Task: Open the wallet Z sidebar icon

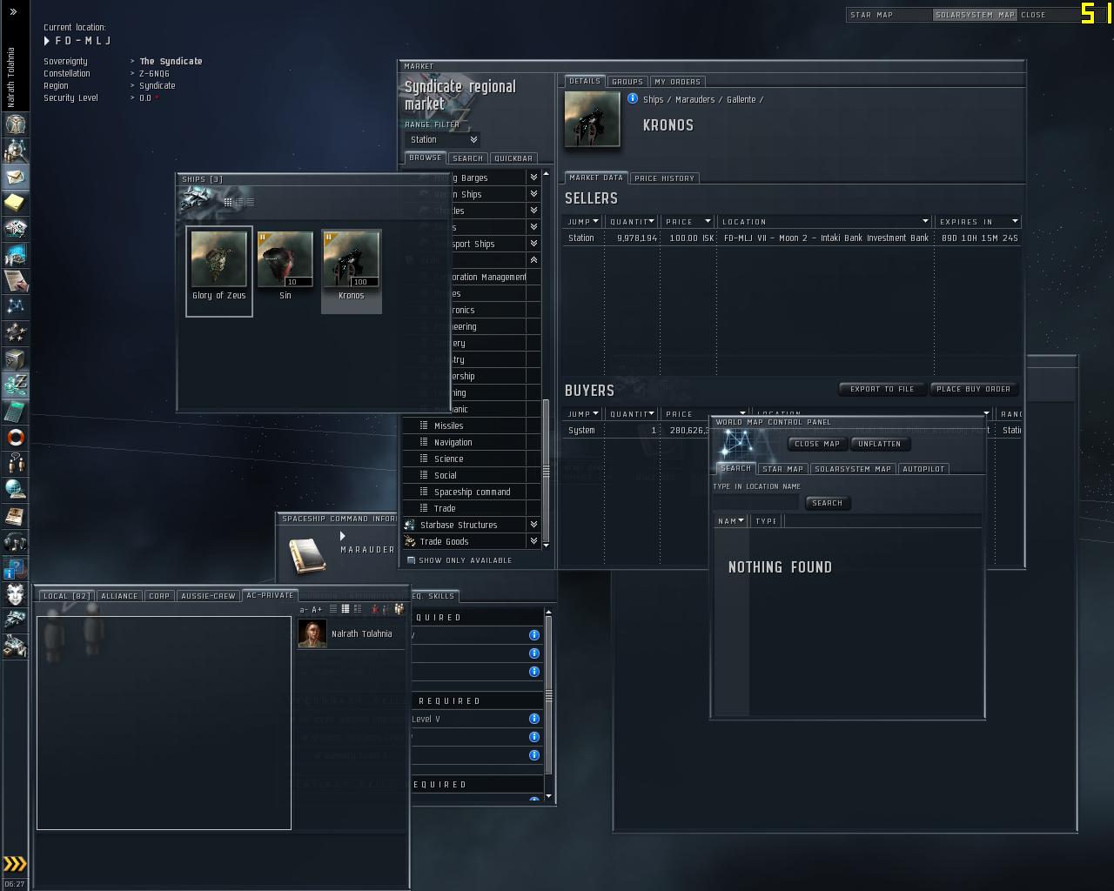Action: click(x=16, y=385)
